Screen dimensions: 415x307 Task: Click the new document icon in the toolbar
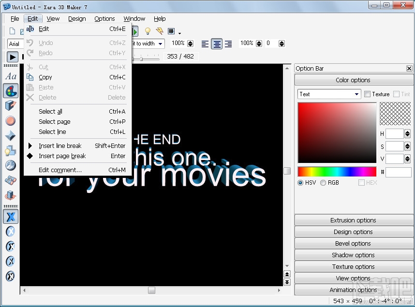coord(12,30)
